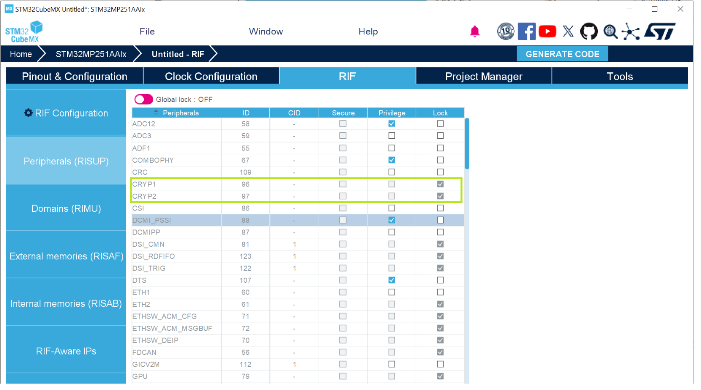Check Lock checkbox for ADF1
Viewport: 701px width, 390px height.
440,148
